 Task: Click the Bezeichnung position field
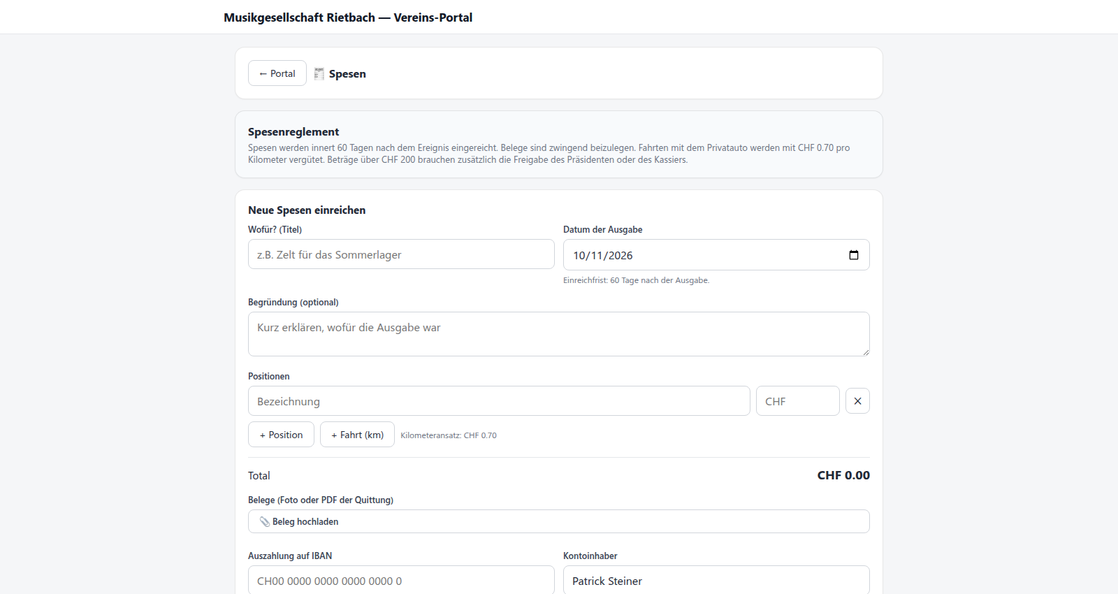pos(499,401)
